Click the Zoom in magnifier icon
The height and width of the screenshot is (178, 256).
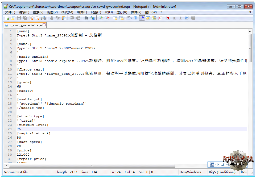101,18
